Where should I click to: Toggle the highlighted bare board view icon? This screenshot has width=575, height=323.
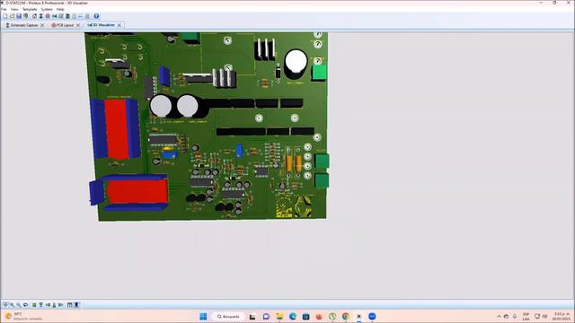[76, 305]
